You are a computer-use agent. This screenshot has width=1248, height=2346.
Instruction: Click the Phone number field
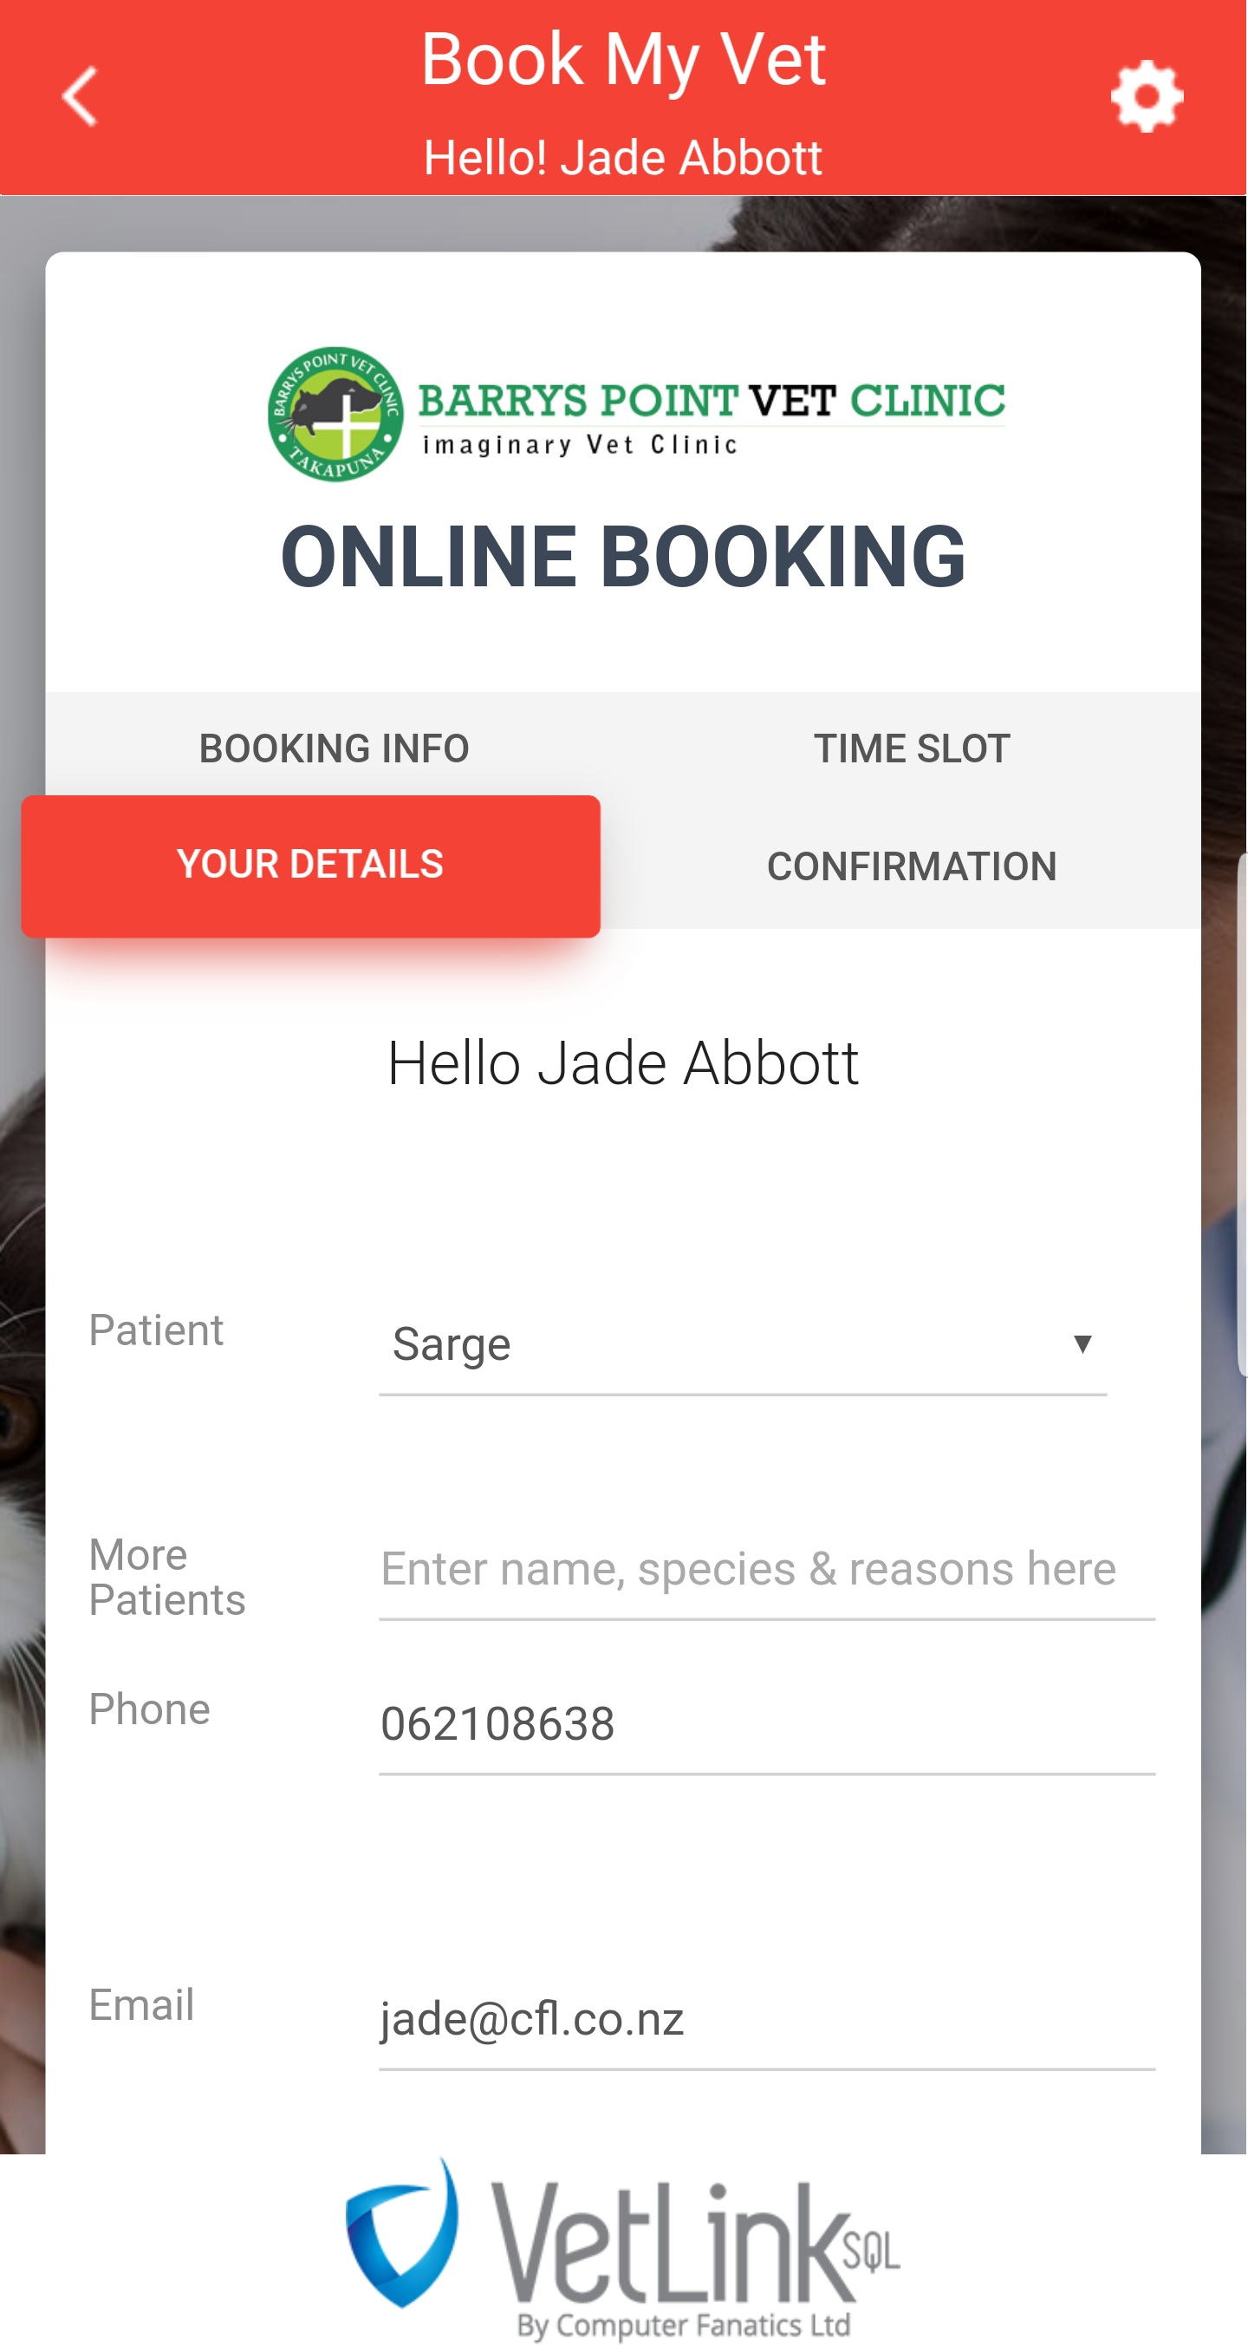coord(766,1725)
